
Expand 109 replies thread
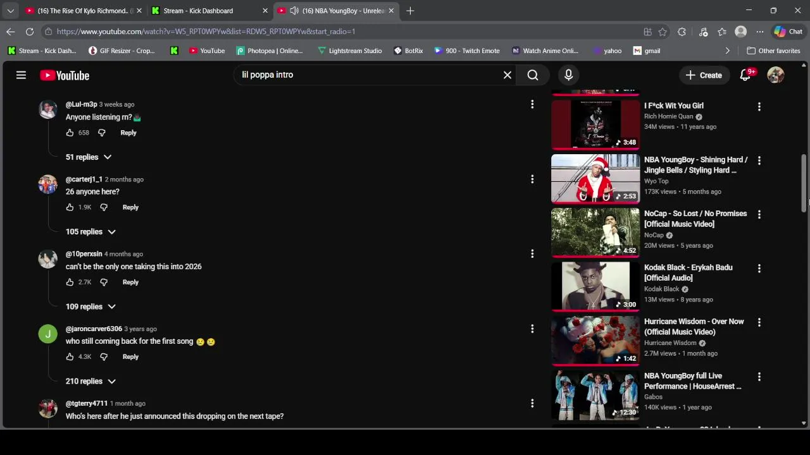[90, 306]
